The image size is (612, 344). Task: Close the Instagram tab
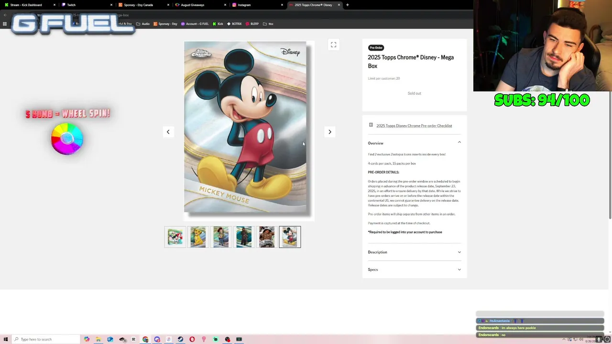coord(282,5)
